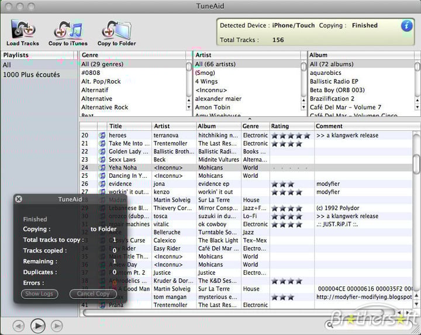Skip to the previous track
421x335 pixels.
[19, 326]
